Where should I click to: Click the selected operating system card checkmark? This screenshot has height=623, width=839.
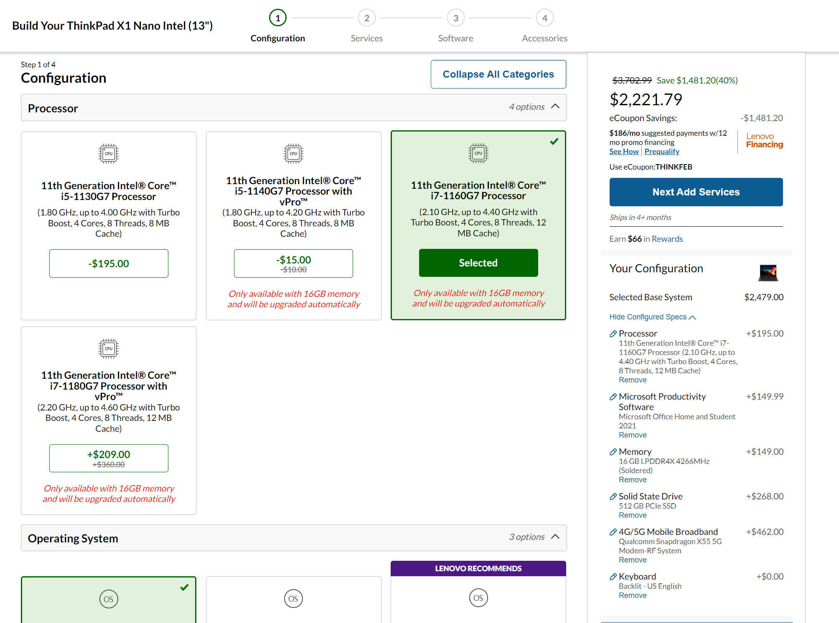[x=184, y=588]
